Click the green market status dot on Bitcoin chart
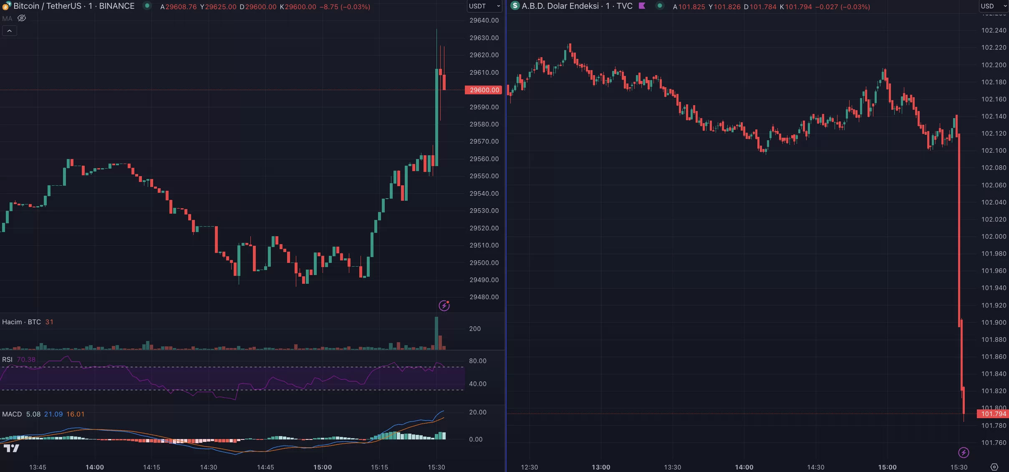Viewport: 1009px width, 472px height. click(x=147, y=6)
